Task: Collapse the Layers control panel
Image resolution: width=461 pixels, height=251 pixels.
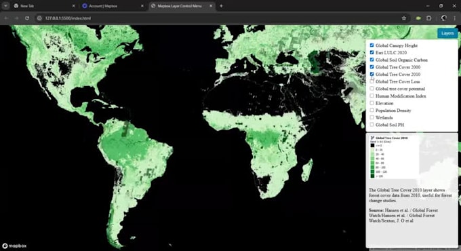Action: 447,33
